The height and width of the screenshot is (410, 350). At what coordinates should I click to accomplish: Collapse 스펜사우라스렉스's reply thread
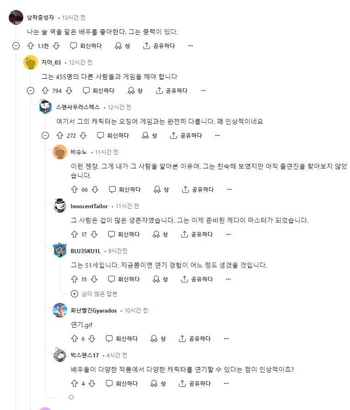(x=45, y=135)
